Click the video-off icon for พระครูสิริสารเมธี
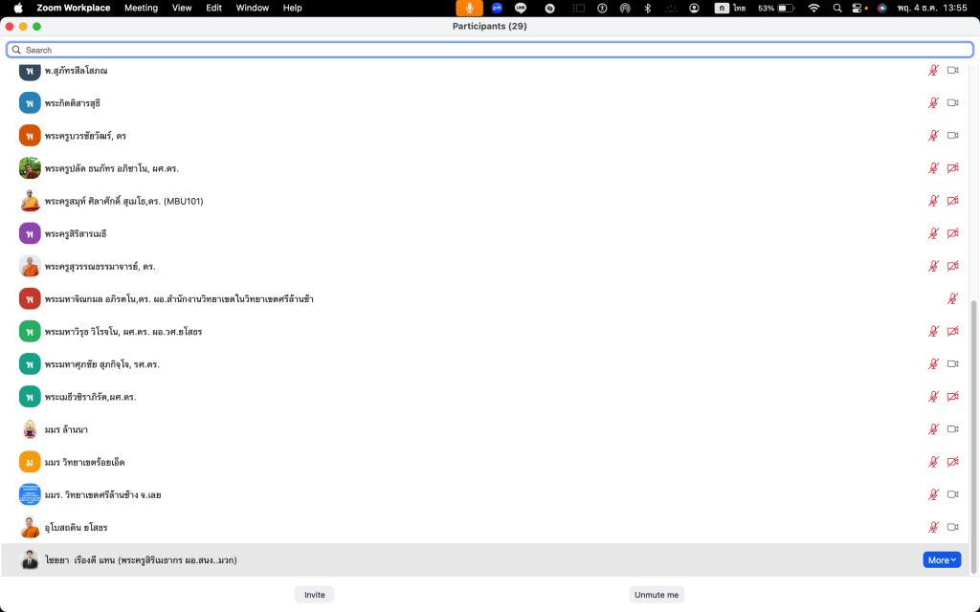 (x=952, y=233)
